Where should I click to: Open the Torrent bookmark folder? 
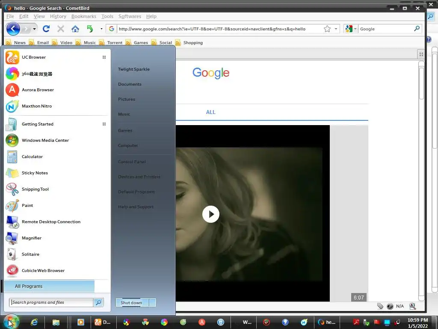click(x=111, y=42)
